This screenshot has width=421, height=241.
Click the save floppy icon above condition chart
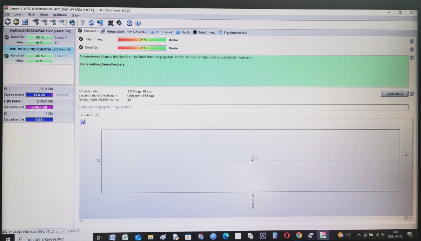83,122
